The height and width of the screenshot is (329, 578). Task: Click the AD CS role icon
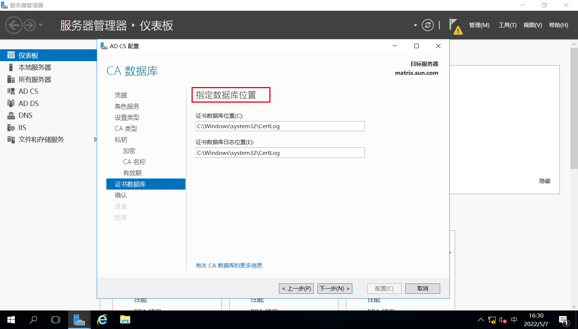(11, 91)
